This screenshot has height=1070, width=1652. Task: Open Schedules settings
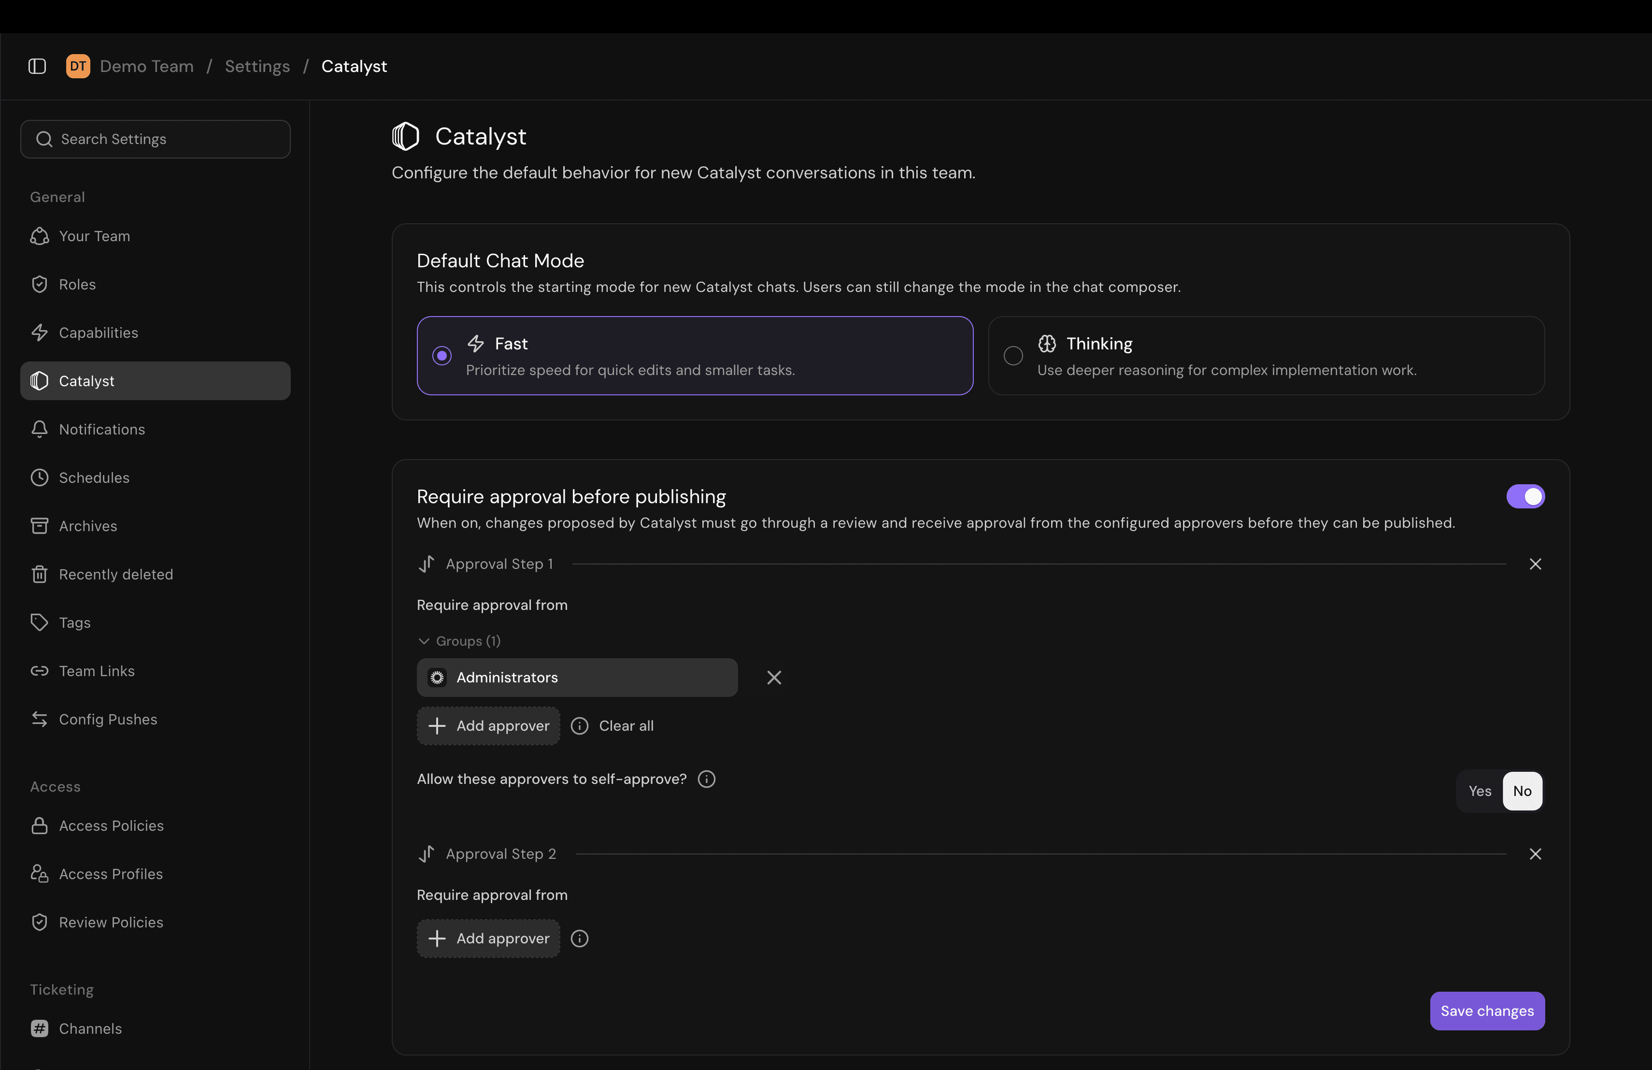[156, 477]
